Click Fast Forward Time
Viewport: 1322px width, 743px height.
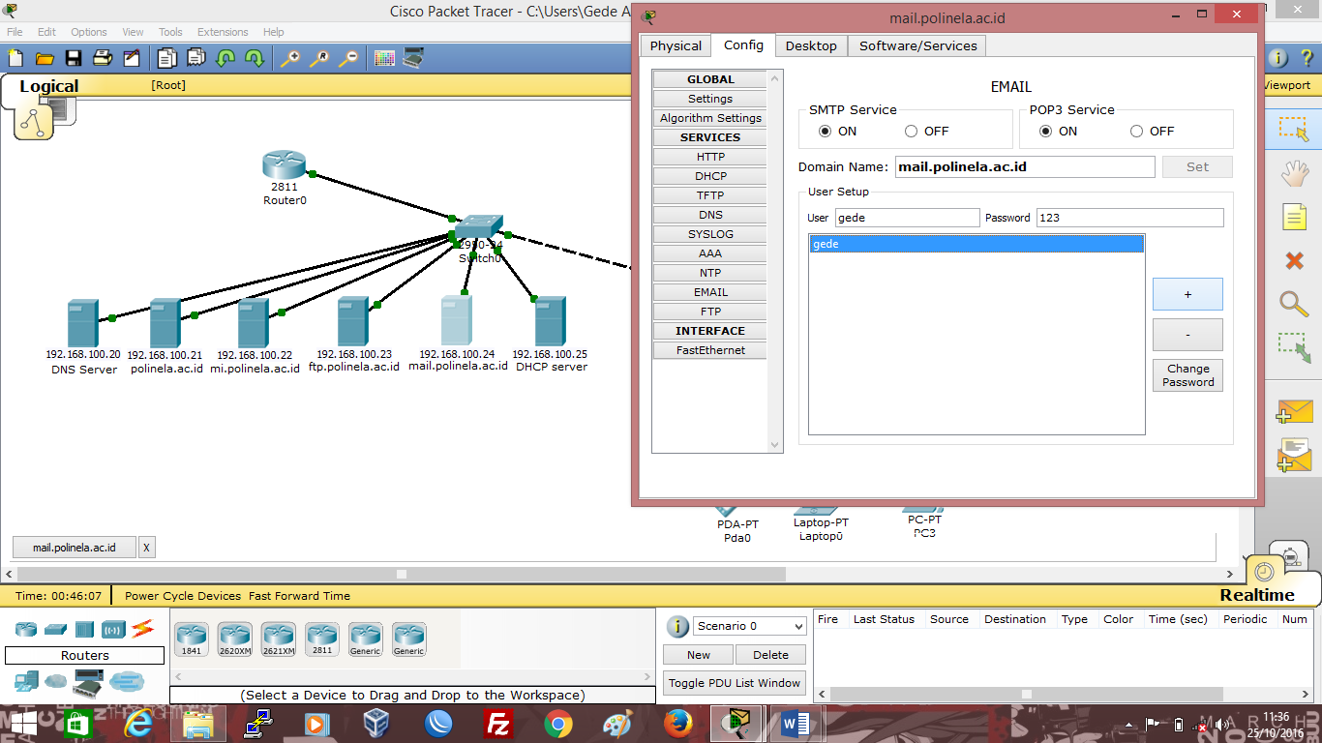(x=299, y=596)
